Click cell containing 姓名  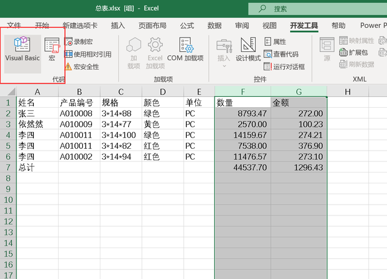(x=37, y=102)
